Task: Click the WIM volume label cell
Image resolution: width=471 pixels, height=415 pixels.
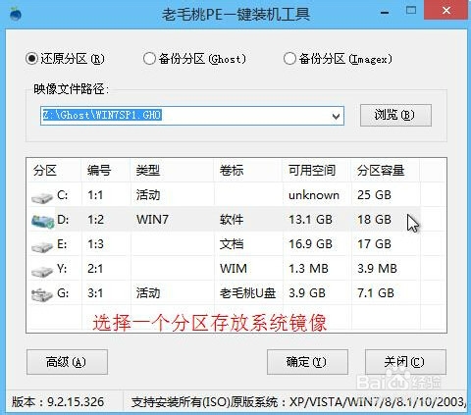Action: point(234,269)
